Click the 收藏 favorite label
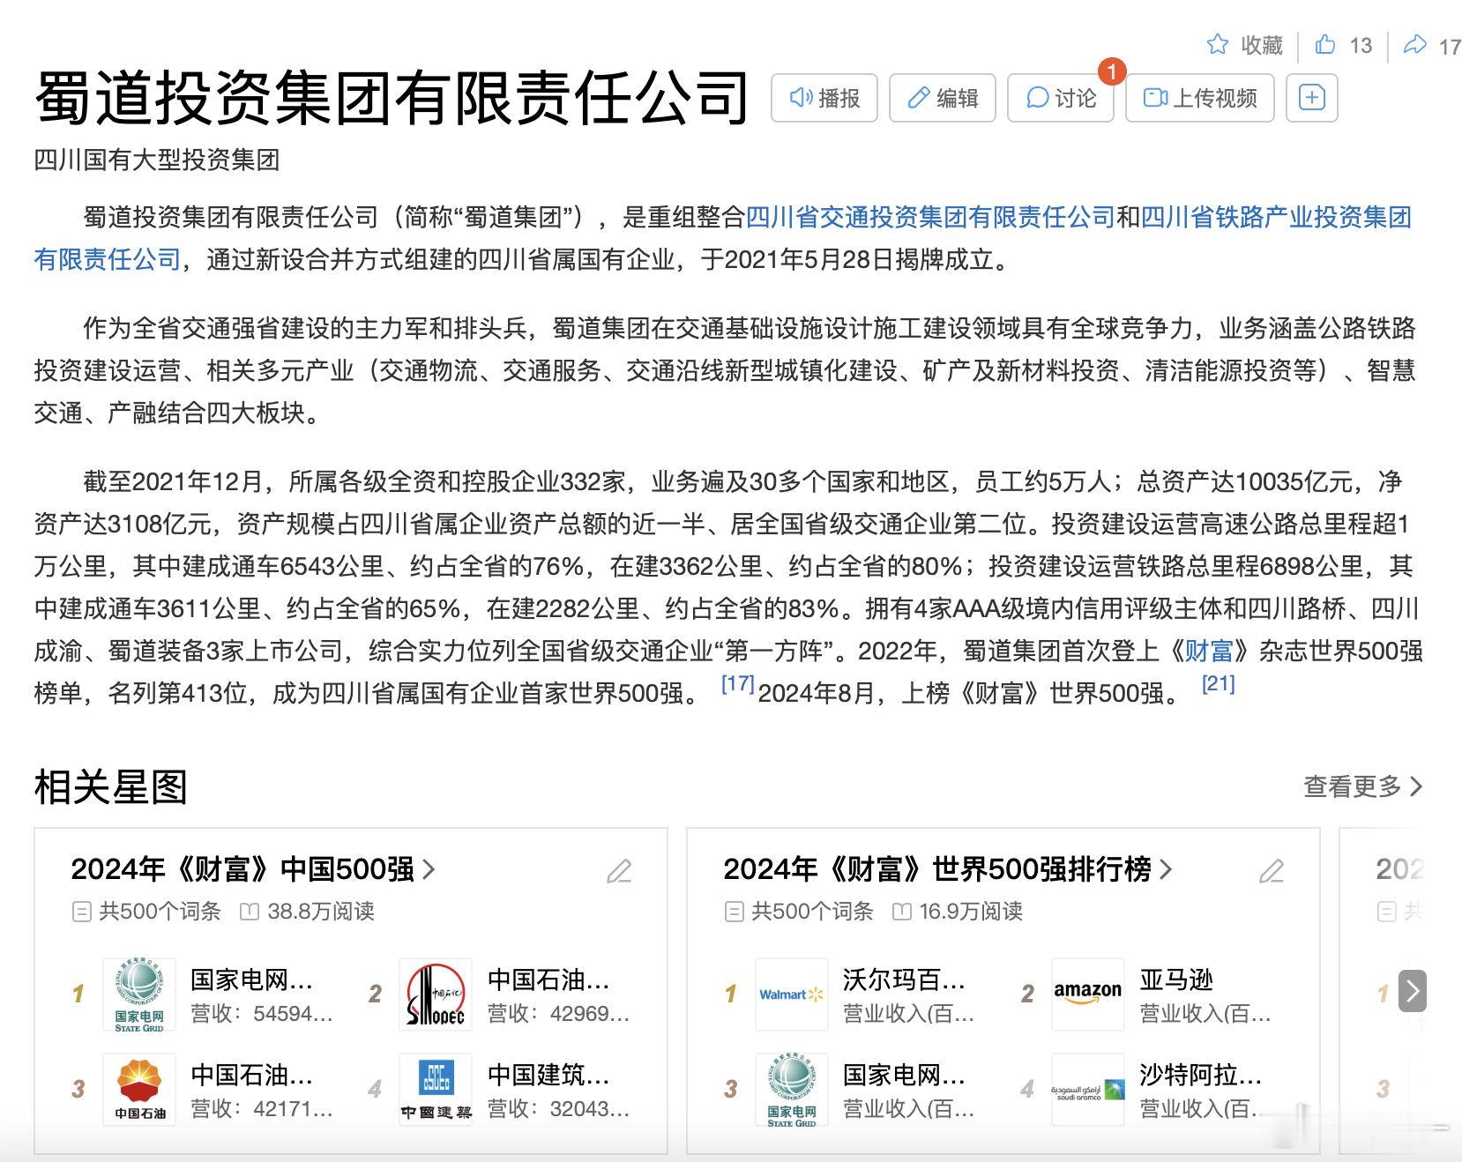The image size is (1462, 1162). tap(1262, 45)
